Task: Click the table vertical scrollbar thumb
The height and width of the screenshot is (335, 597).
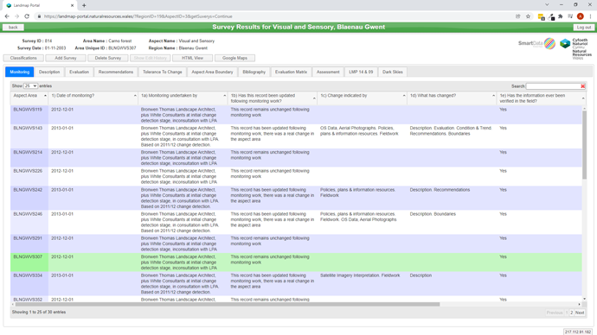Action: (584, 144)
